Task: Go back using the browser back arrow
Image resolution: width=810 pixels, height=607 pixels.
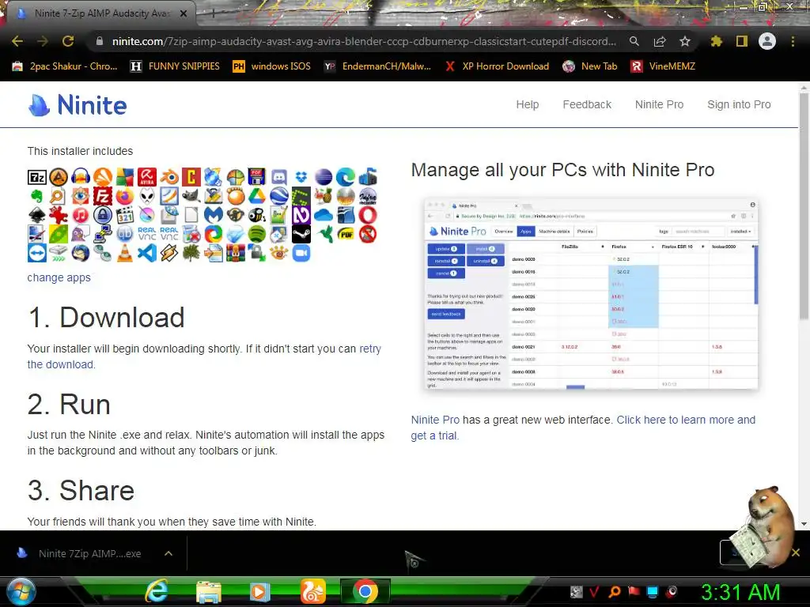Action: [17, 41]
